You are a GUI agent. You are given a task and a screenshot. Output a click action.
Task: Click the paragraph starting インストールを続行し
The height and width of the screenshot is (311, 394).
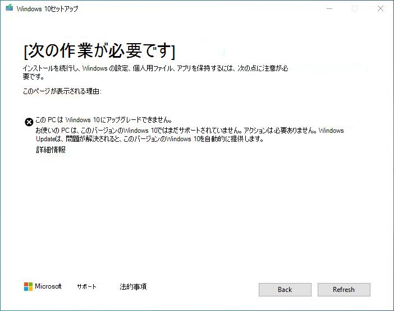coord(155,72)
